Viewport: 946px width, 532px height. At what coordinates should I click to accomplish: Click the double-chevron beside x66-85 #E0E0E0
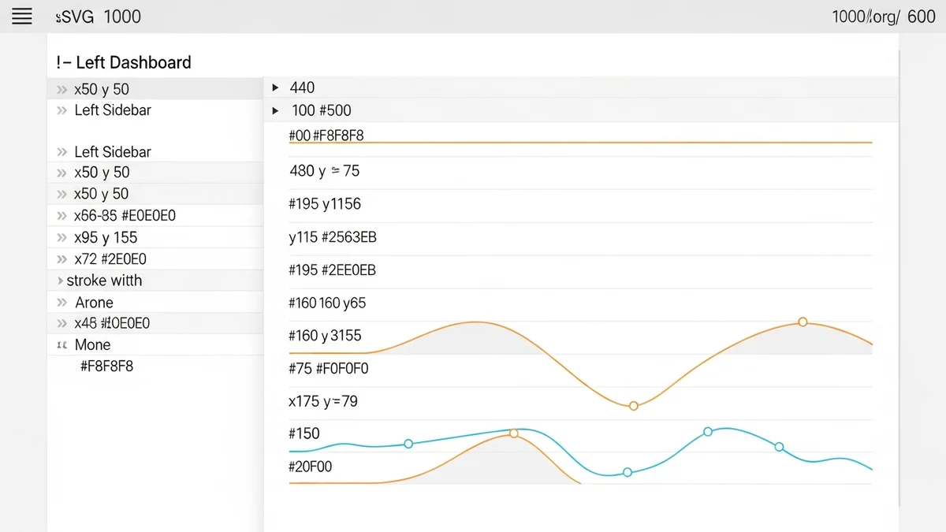[x=61, y=216]
